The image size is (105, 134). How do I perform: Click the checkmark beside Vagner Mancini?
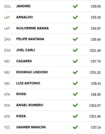(75, 127)
